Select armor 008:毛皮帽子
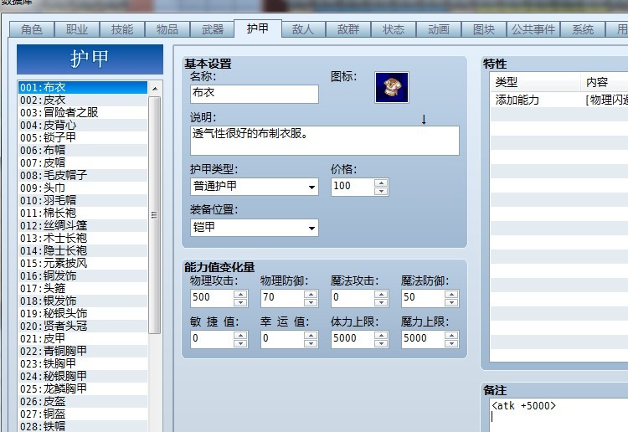628x432 pixels. tap(83, 175)
